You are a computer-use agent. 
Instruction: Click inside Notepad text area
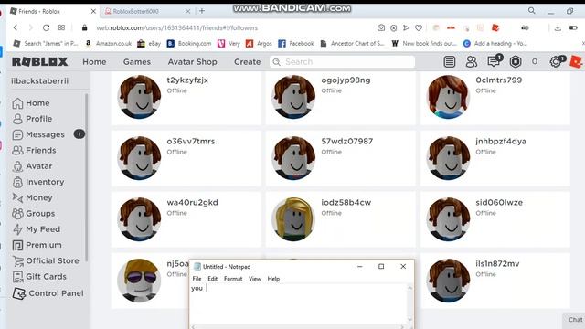(x=299, y=304)
